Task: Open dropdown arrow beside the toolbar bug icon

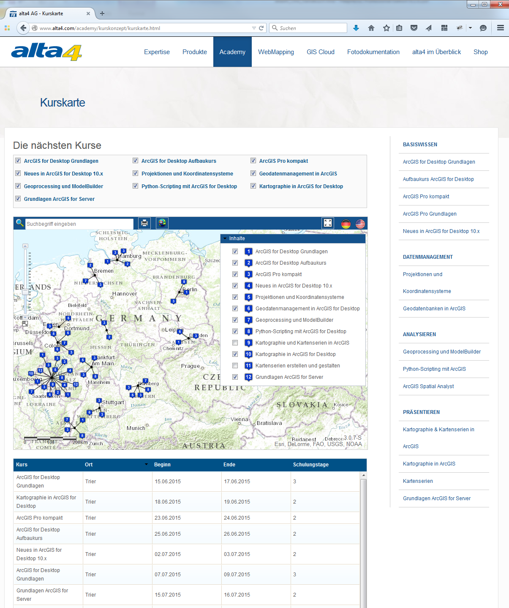Action: coord(470,28)
